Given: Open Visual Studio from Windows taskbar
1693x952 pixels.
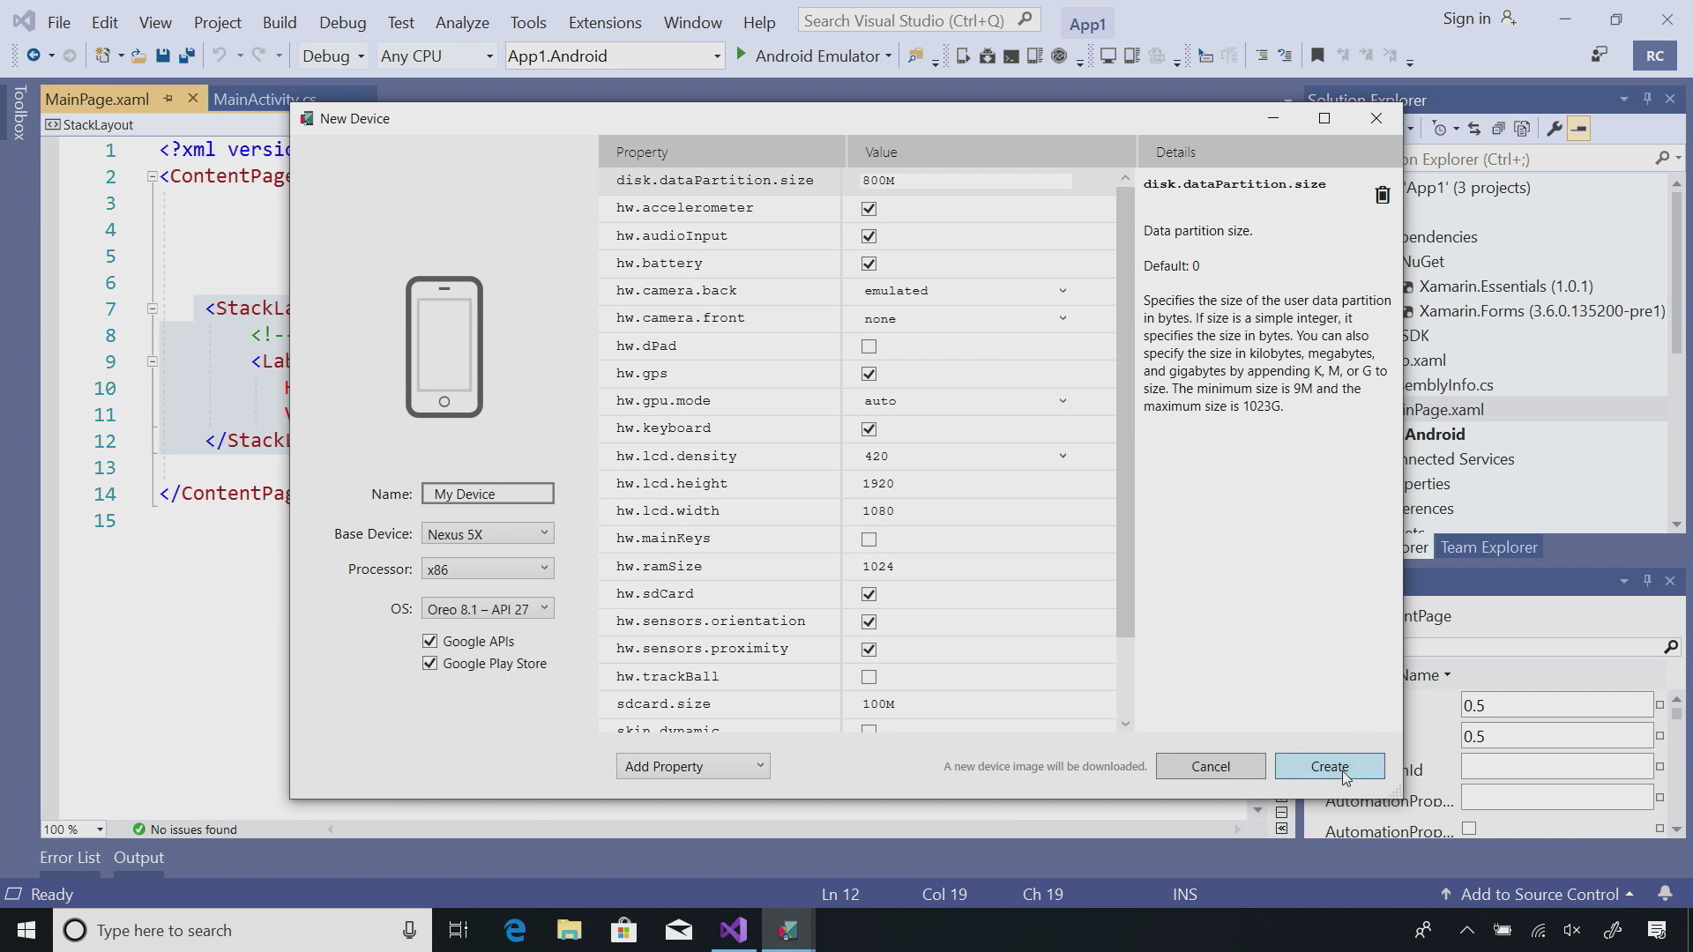Looking at the screenshot, I should pyautogui.click(x=734, y=930).
